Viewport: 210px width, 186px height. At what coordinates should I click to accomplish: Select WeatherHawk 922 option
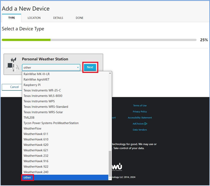65,167
